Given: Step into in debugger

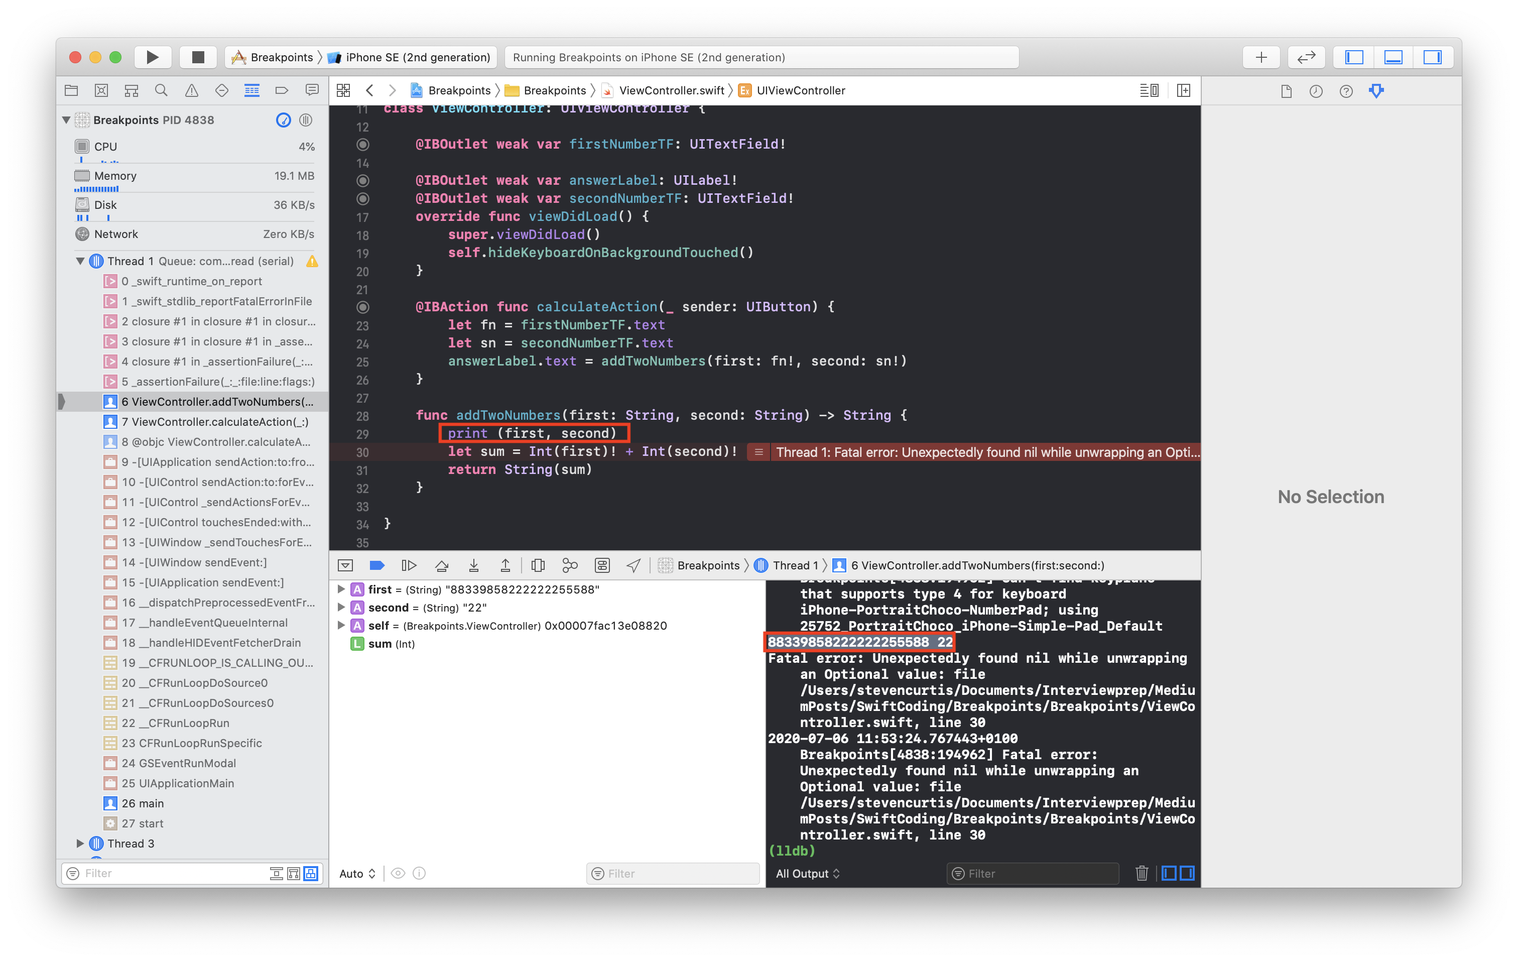Looking at the screenshot, I should [473, 565].
